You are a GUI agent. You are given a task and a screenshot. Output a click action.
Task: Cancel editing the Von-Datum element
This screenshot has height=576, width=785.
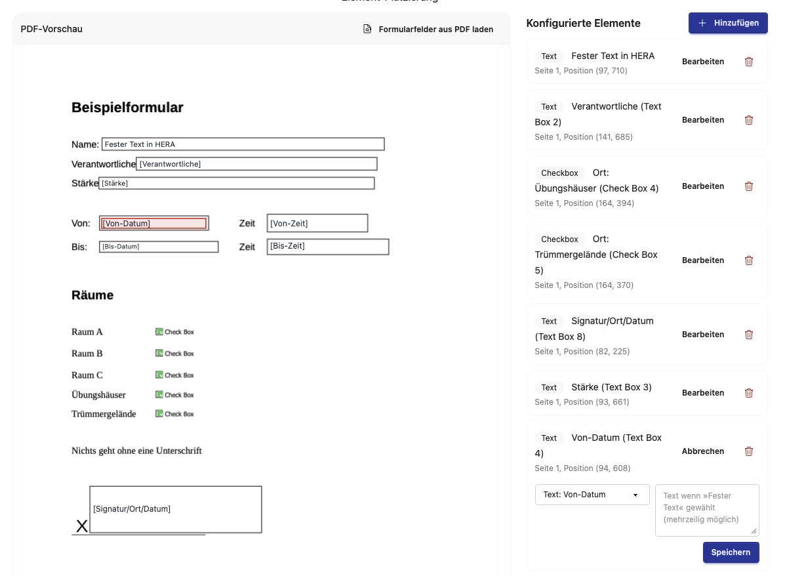[x=703, y=451]
